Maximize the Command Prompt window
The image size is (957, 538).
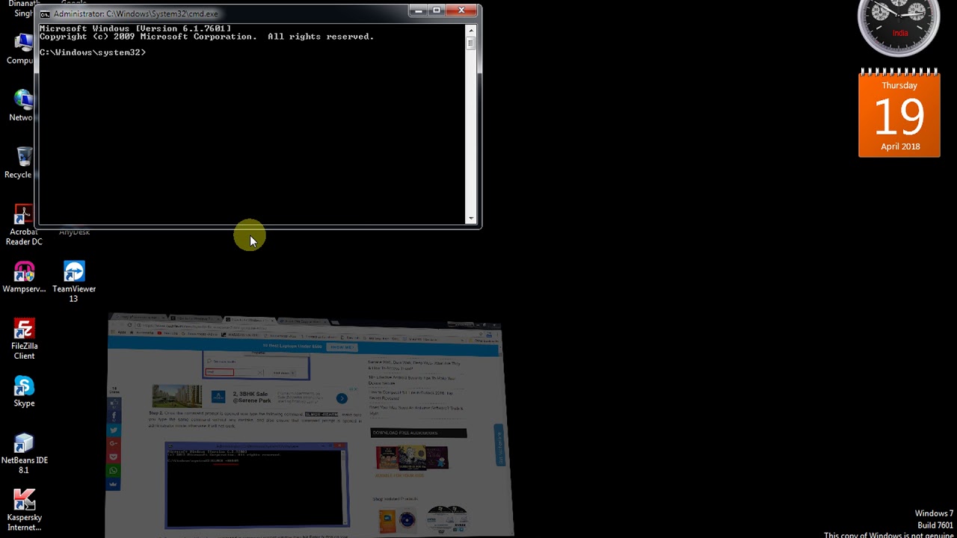pos(437,10)
